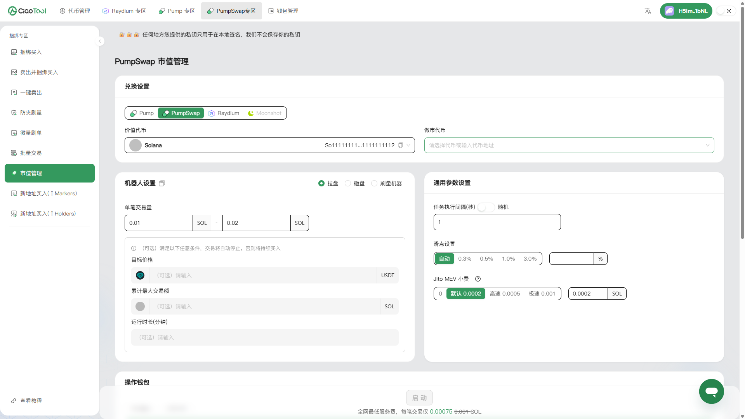Open 钱包管理 menu
Screen dimensions: 745x419
click(284, 11)
